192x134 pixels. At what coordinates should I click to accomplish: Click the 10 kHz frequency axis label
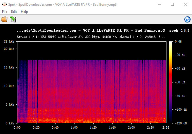coord(9,86)
